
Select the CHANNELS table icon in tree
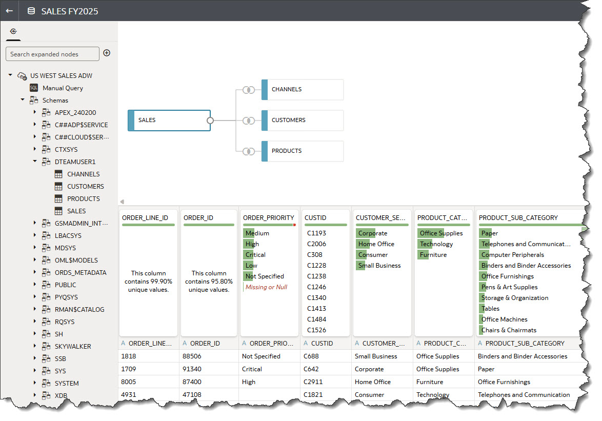pos(58,174)
